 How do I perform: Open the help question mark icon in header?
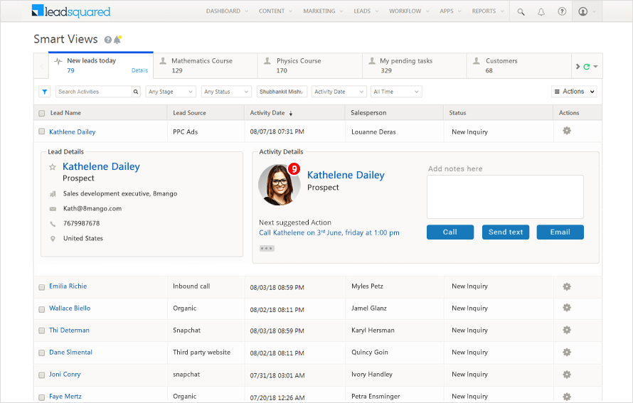[562, 11]
